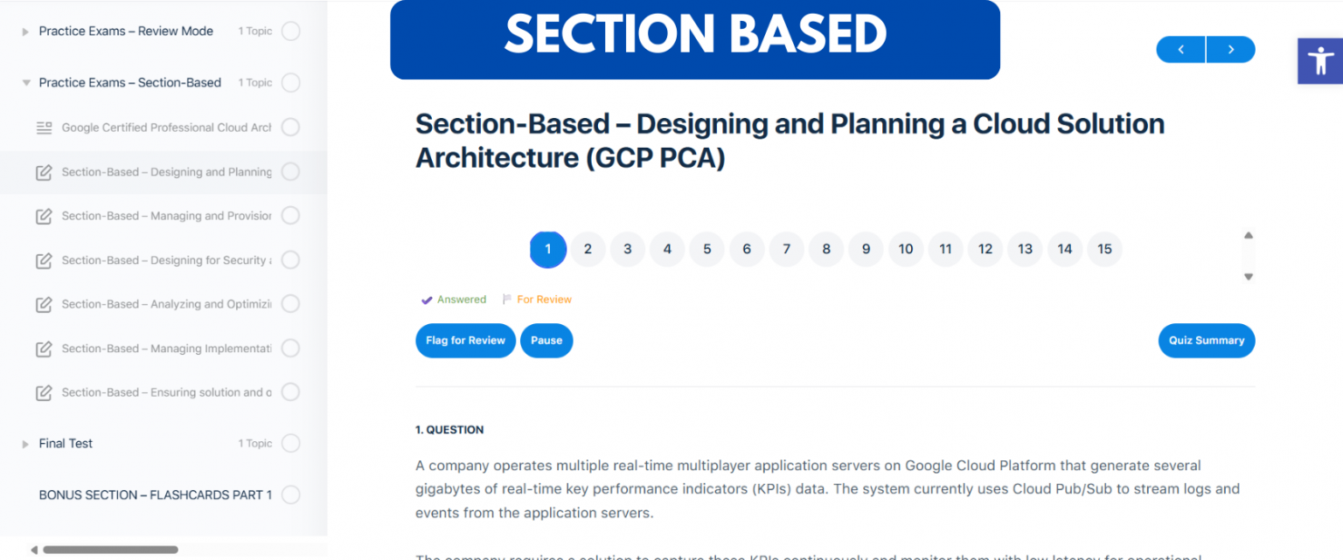Open the accessibility widget icon
The image size is (1343, 560).
[x=1320, y=60]
